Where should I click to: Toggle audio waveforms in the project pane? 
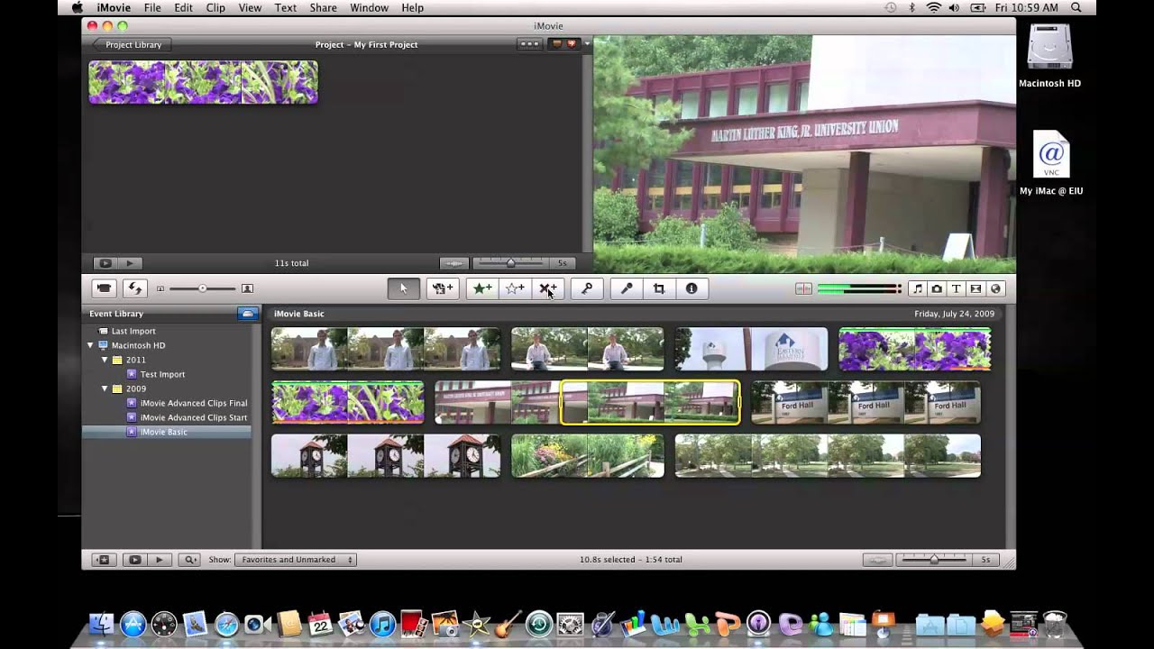[x=453, y=263]
